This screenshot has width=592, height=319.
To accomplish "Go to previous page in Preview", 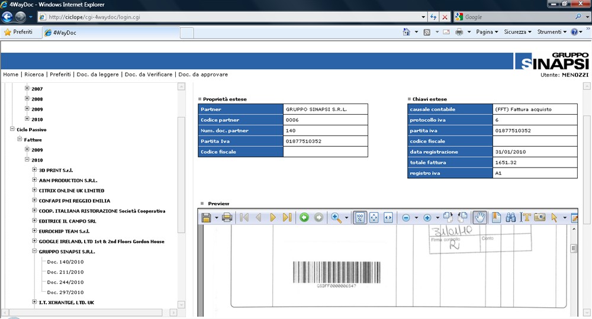I will coord(259,217).
